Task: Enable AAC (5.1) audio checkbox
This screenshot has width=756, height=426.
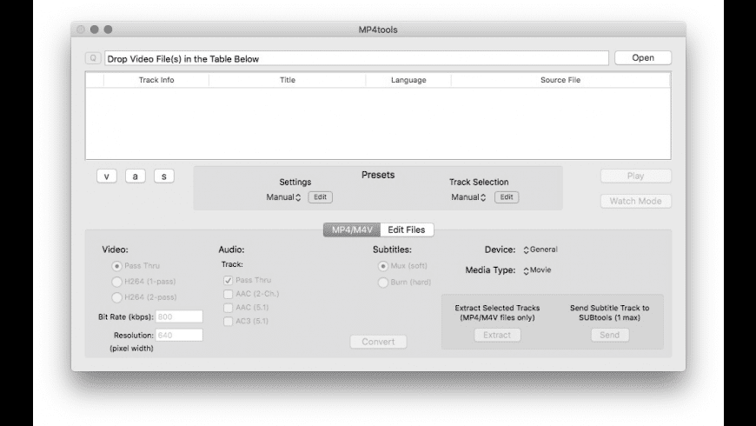Action: (x=228, y=308)
